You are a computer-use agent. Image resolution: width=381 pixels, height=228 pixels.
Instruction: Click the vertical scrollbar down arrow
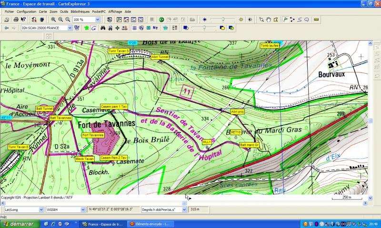371,198
